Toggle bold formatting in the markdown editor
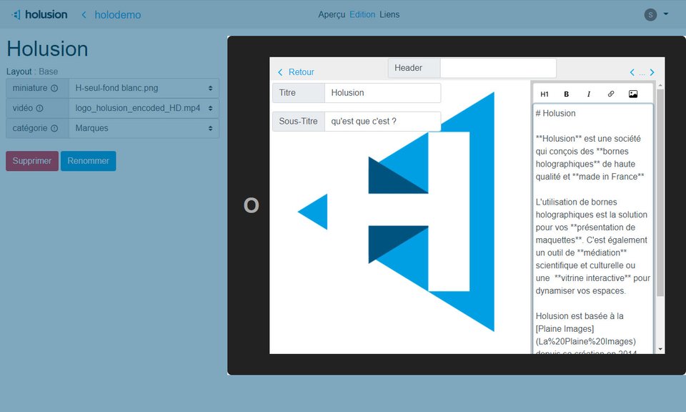Viewport: 686px width, 412px height. click(x=566, y=94)
